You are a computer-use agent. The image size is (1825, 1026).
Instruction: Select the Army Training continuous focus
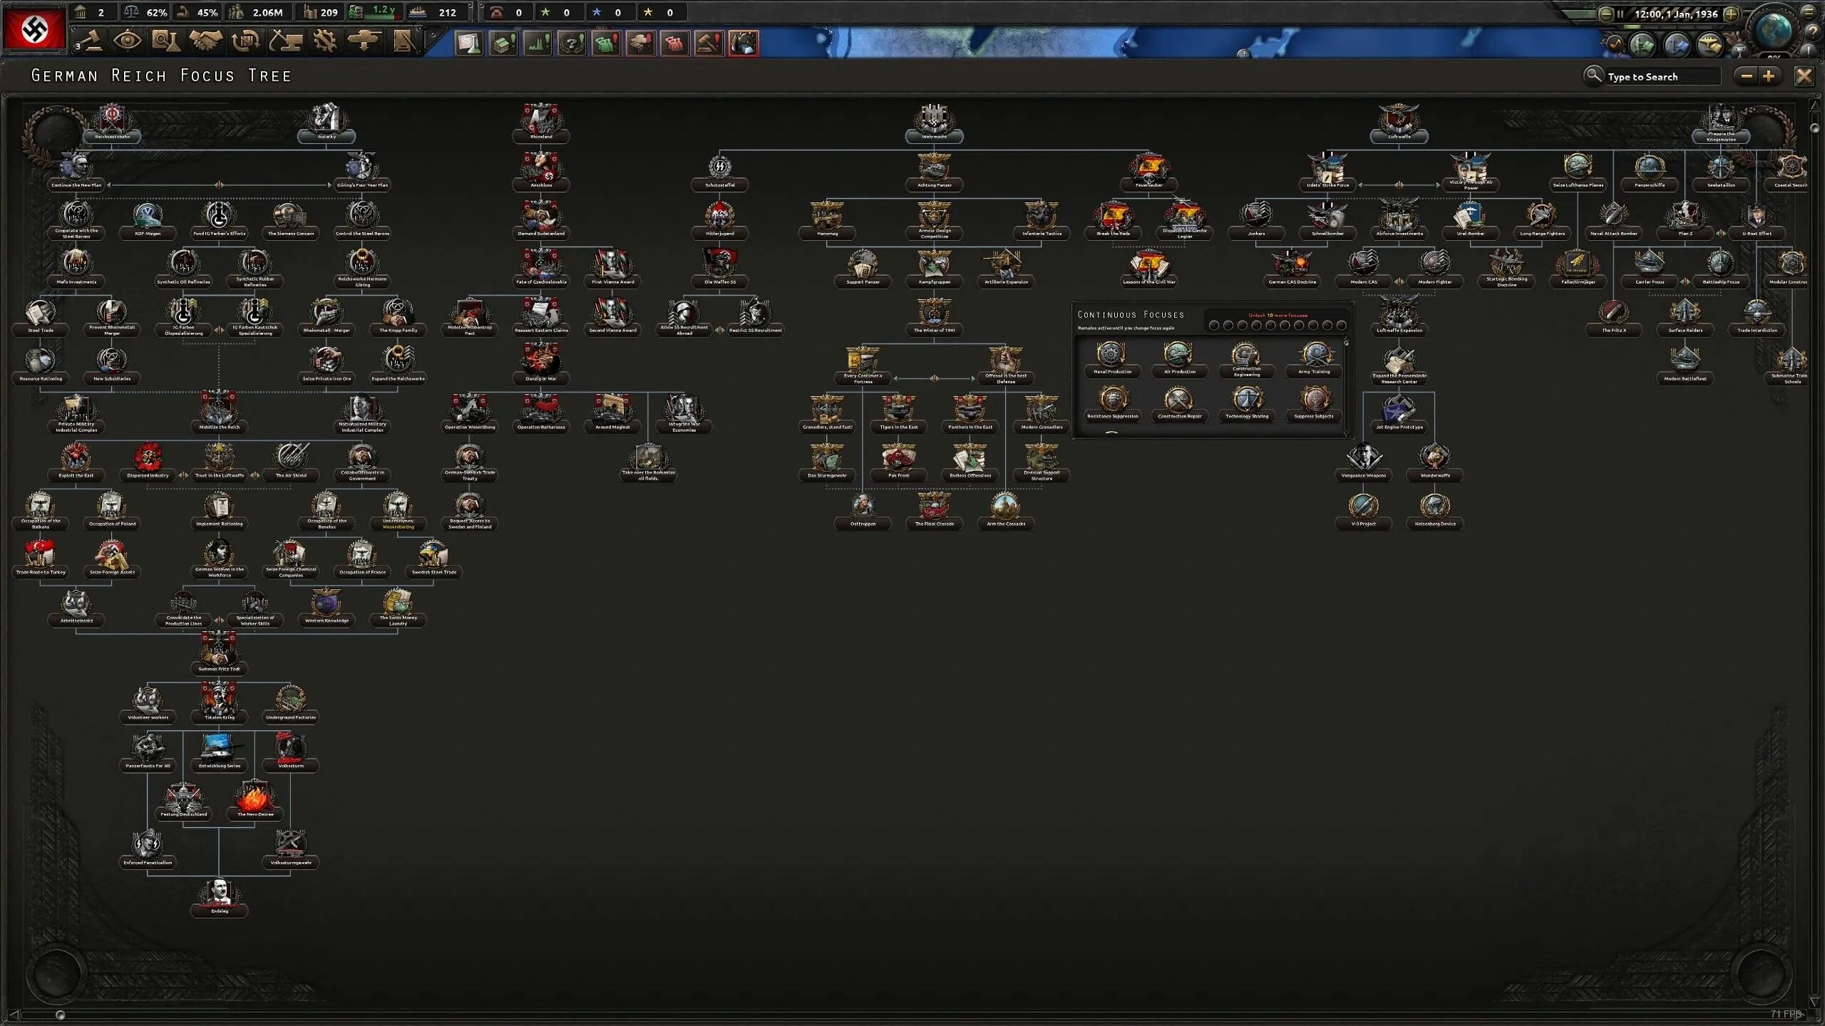pyautogui.click(x=1315, y=355)
